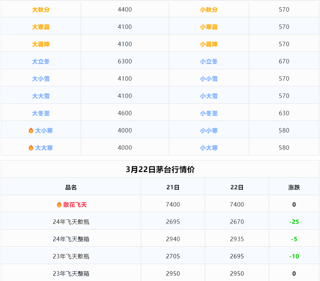The image size is (320, 281).
Task: Click the 小大雪 price 570
Action: tap(284, 96)
